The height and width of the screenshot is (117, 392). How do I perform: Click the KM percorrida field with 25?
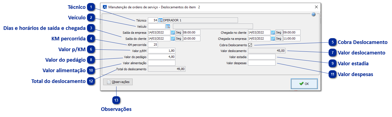click(153, 45)
